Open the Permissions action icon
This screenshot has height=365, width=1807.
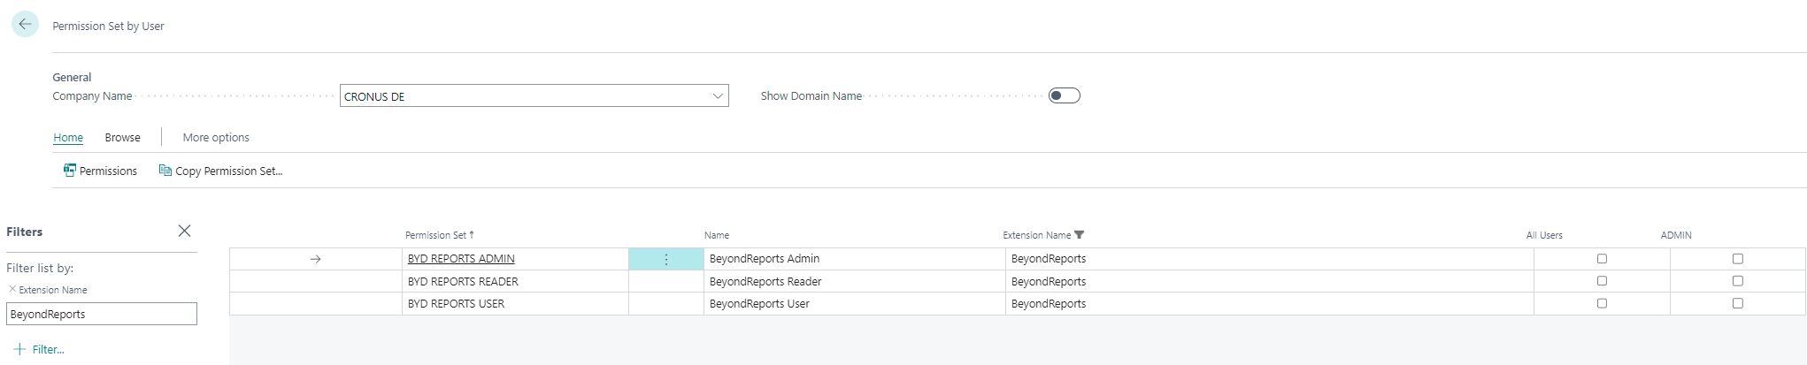[x=70, y=171]
